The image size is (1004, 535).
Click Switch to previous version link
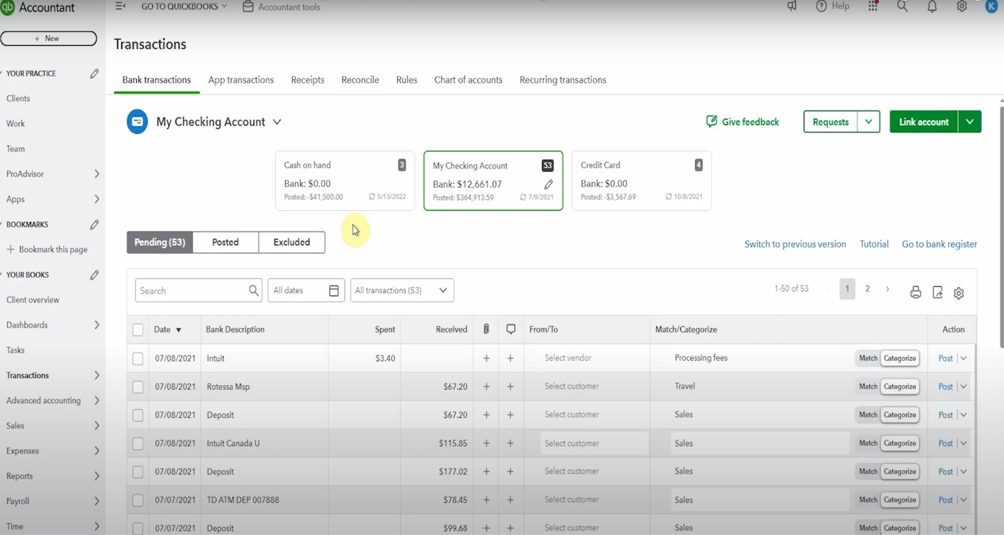coord(795,244)
